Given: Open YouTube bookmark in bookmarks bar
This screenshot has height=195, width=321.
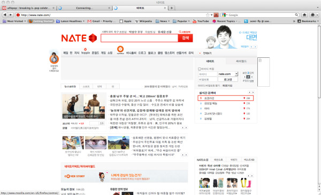Looking at the screenshot, I should 201,21.
